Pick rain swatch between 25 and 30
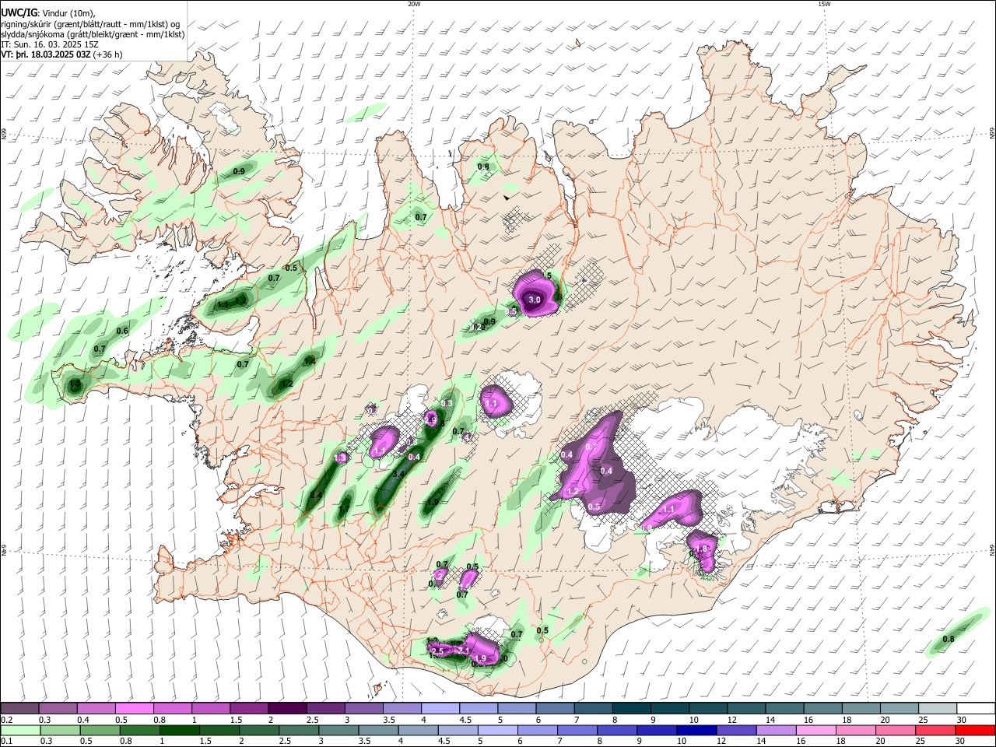 click(935, 730)
